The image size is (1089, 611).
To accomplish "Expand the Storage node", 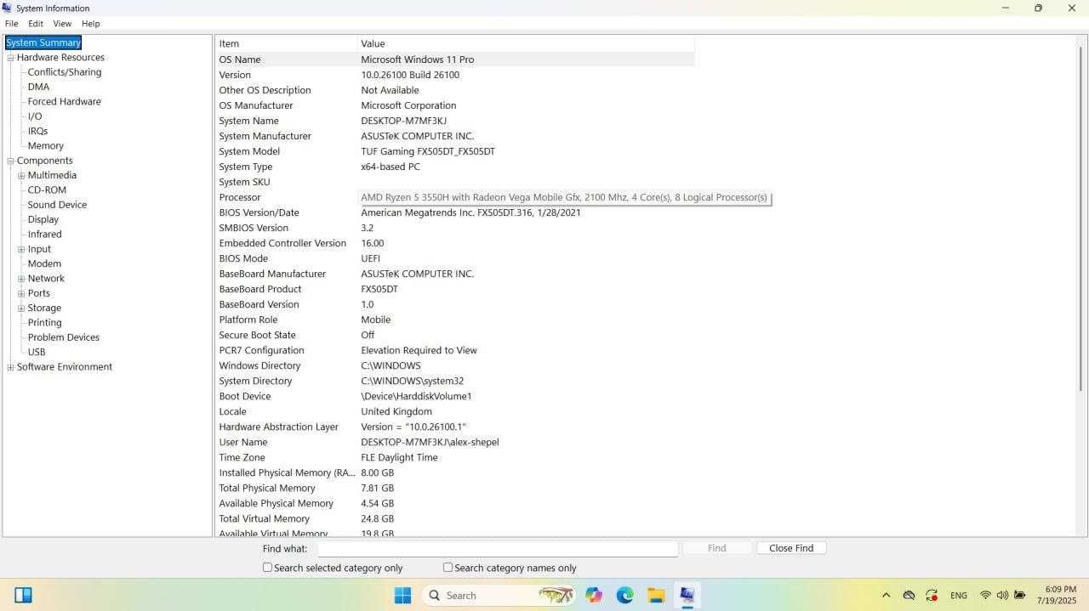I will tap(21, 308).
